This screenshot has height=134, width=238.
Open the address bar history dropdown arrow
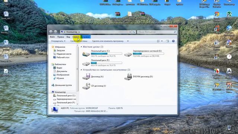point(130,32)
